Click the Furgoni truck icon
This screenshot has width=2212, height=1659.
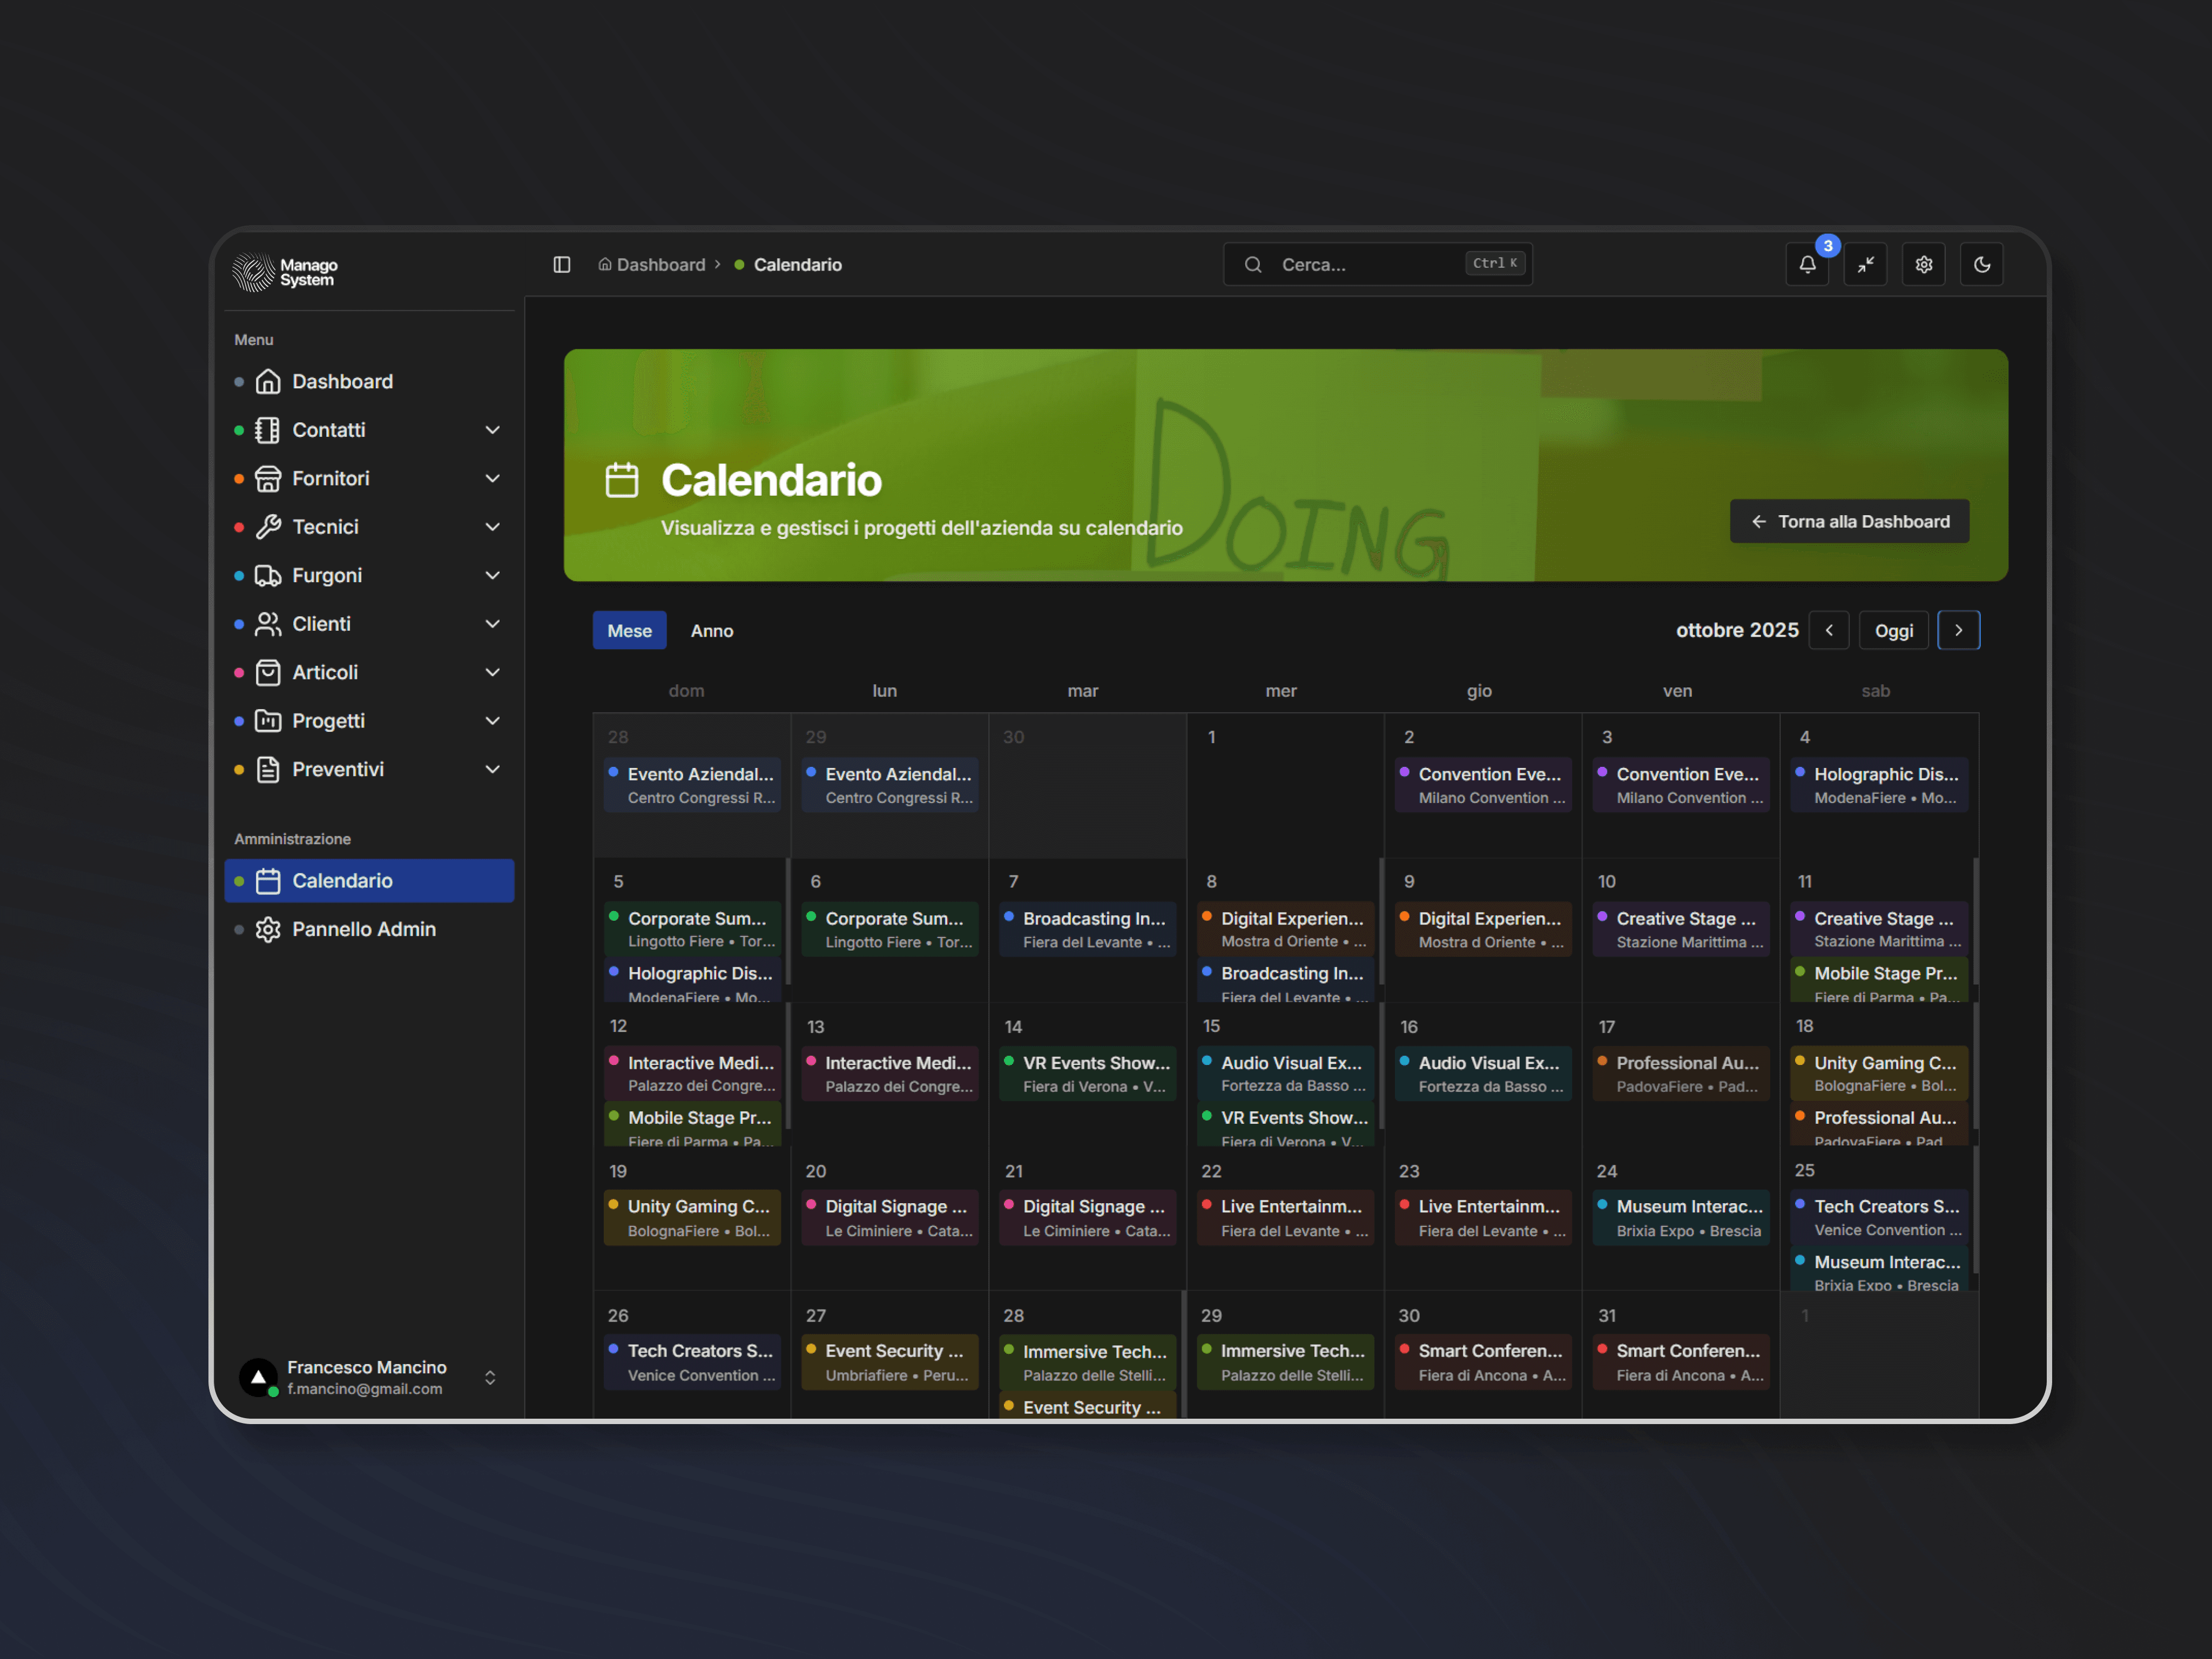coord(268,575)
